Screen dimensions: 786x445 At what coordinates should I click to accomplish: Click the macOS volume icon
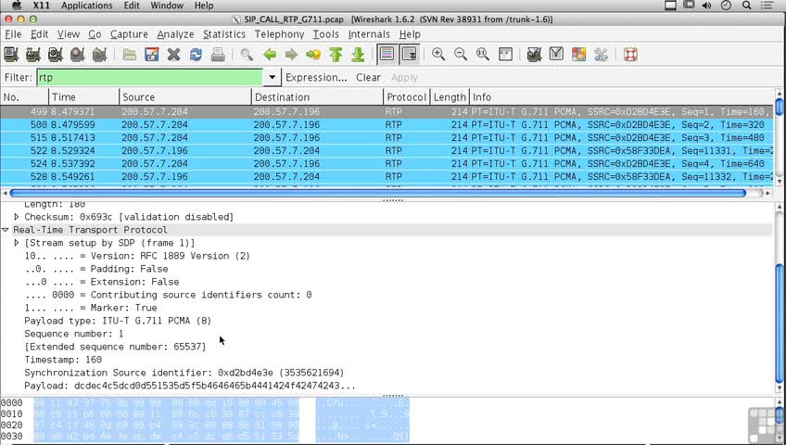707,6
